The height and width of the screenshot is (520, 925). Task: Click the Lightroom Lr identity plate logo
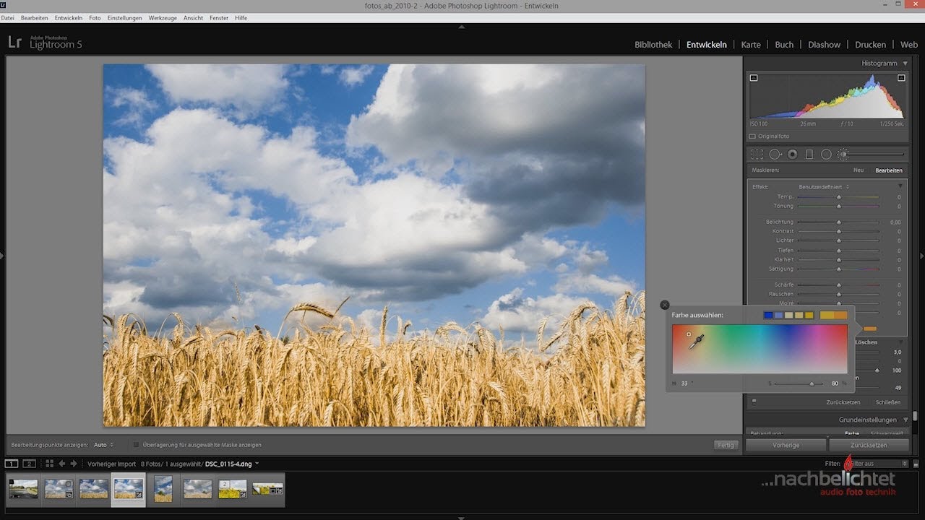14,43
